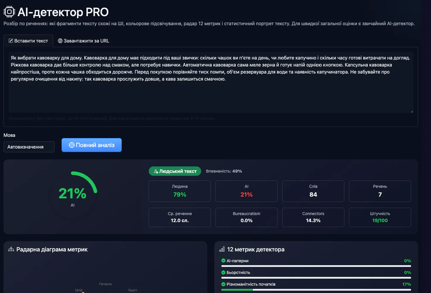
Task: Select the Слів 84 card
Action: click(x=313, y=191)
